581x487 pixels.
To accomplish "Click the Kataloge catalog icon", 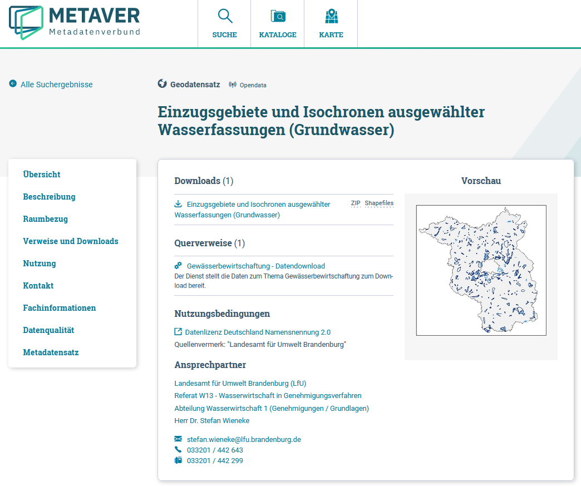I will point(277,16).
